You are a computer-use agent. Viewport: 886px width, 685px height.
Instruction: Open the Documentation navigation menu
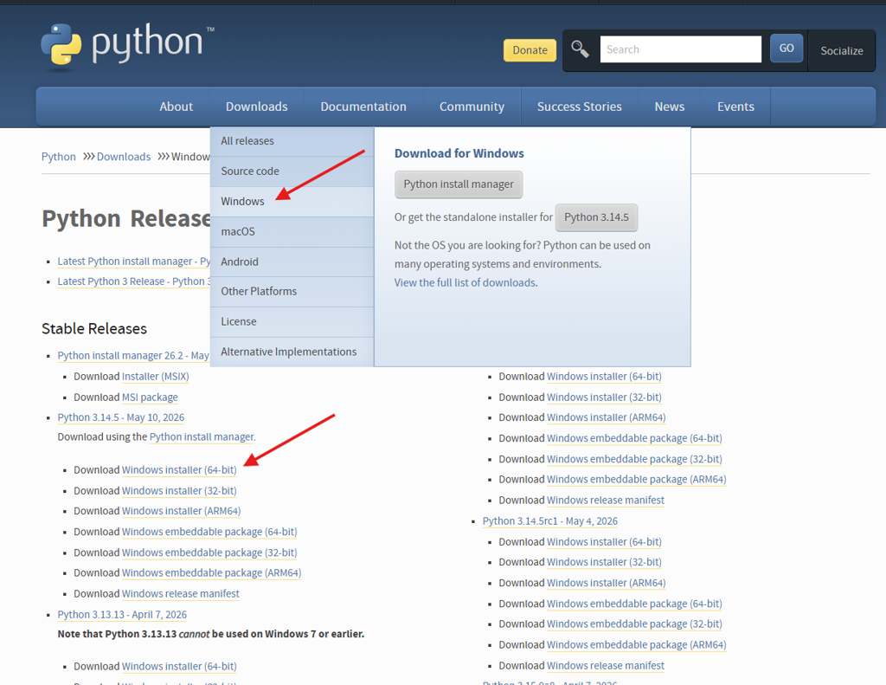363,107
